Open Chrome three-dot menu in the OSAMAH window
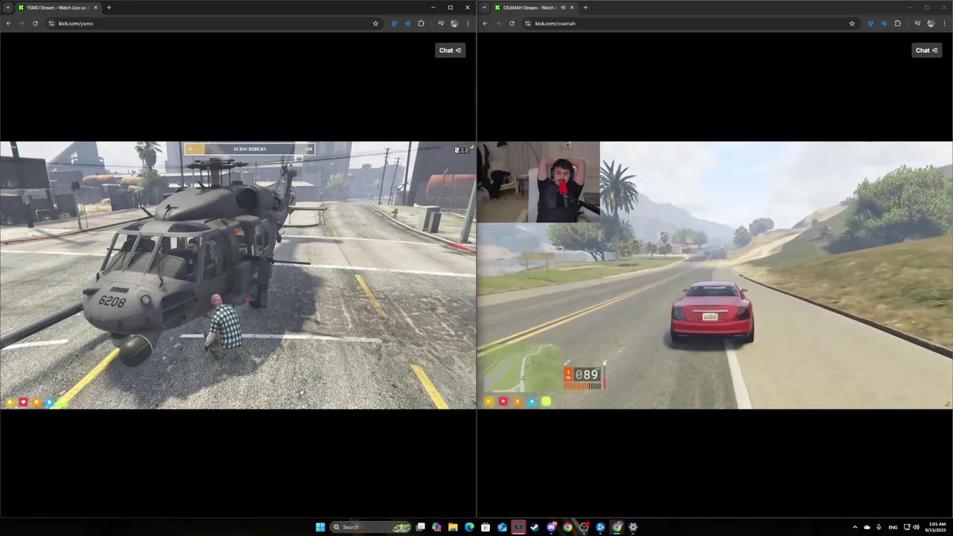Image resolution: width=953 pixels, height=536 pixels. (x=944, y=23)
